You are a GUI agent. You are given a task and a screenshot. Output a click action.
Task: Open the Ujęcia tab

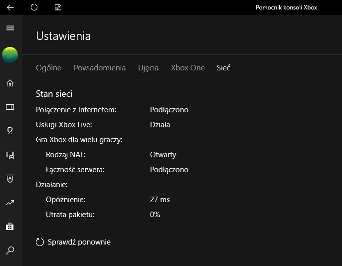148,68
